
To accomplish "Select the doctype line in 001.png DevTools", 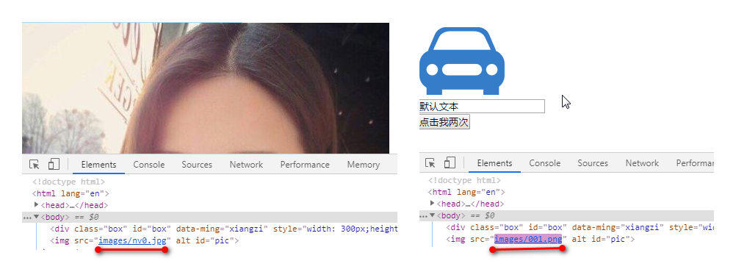I will [464, 180].
